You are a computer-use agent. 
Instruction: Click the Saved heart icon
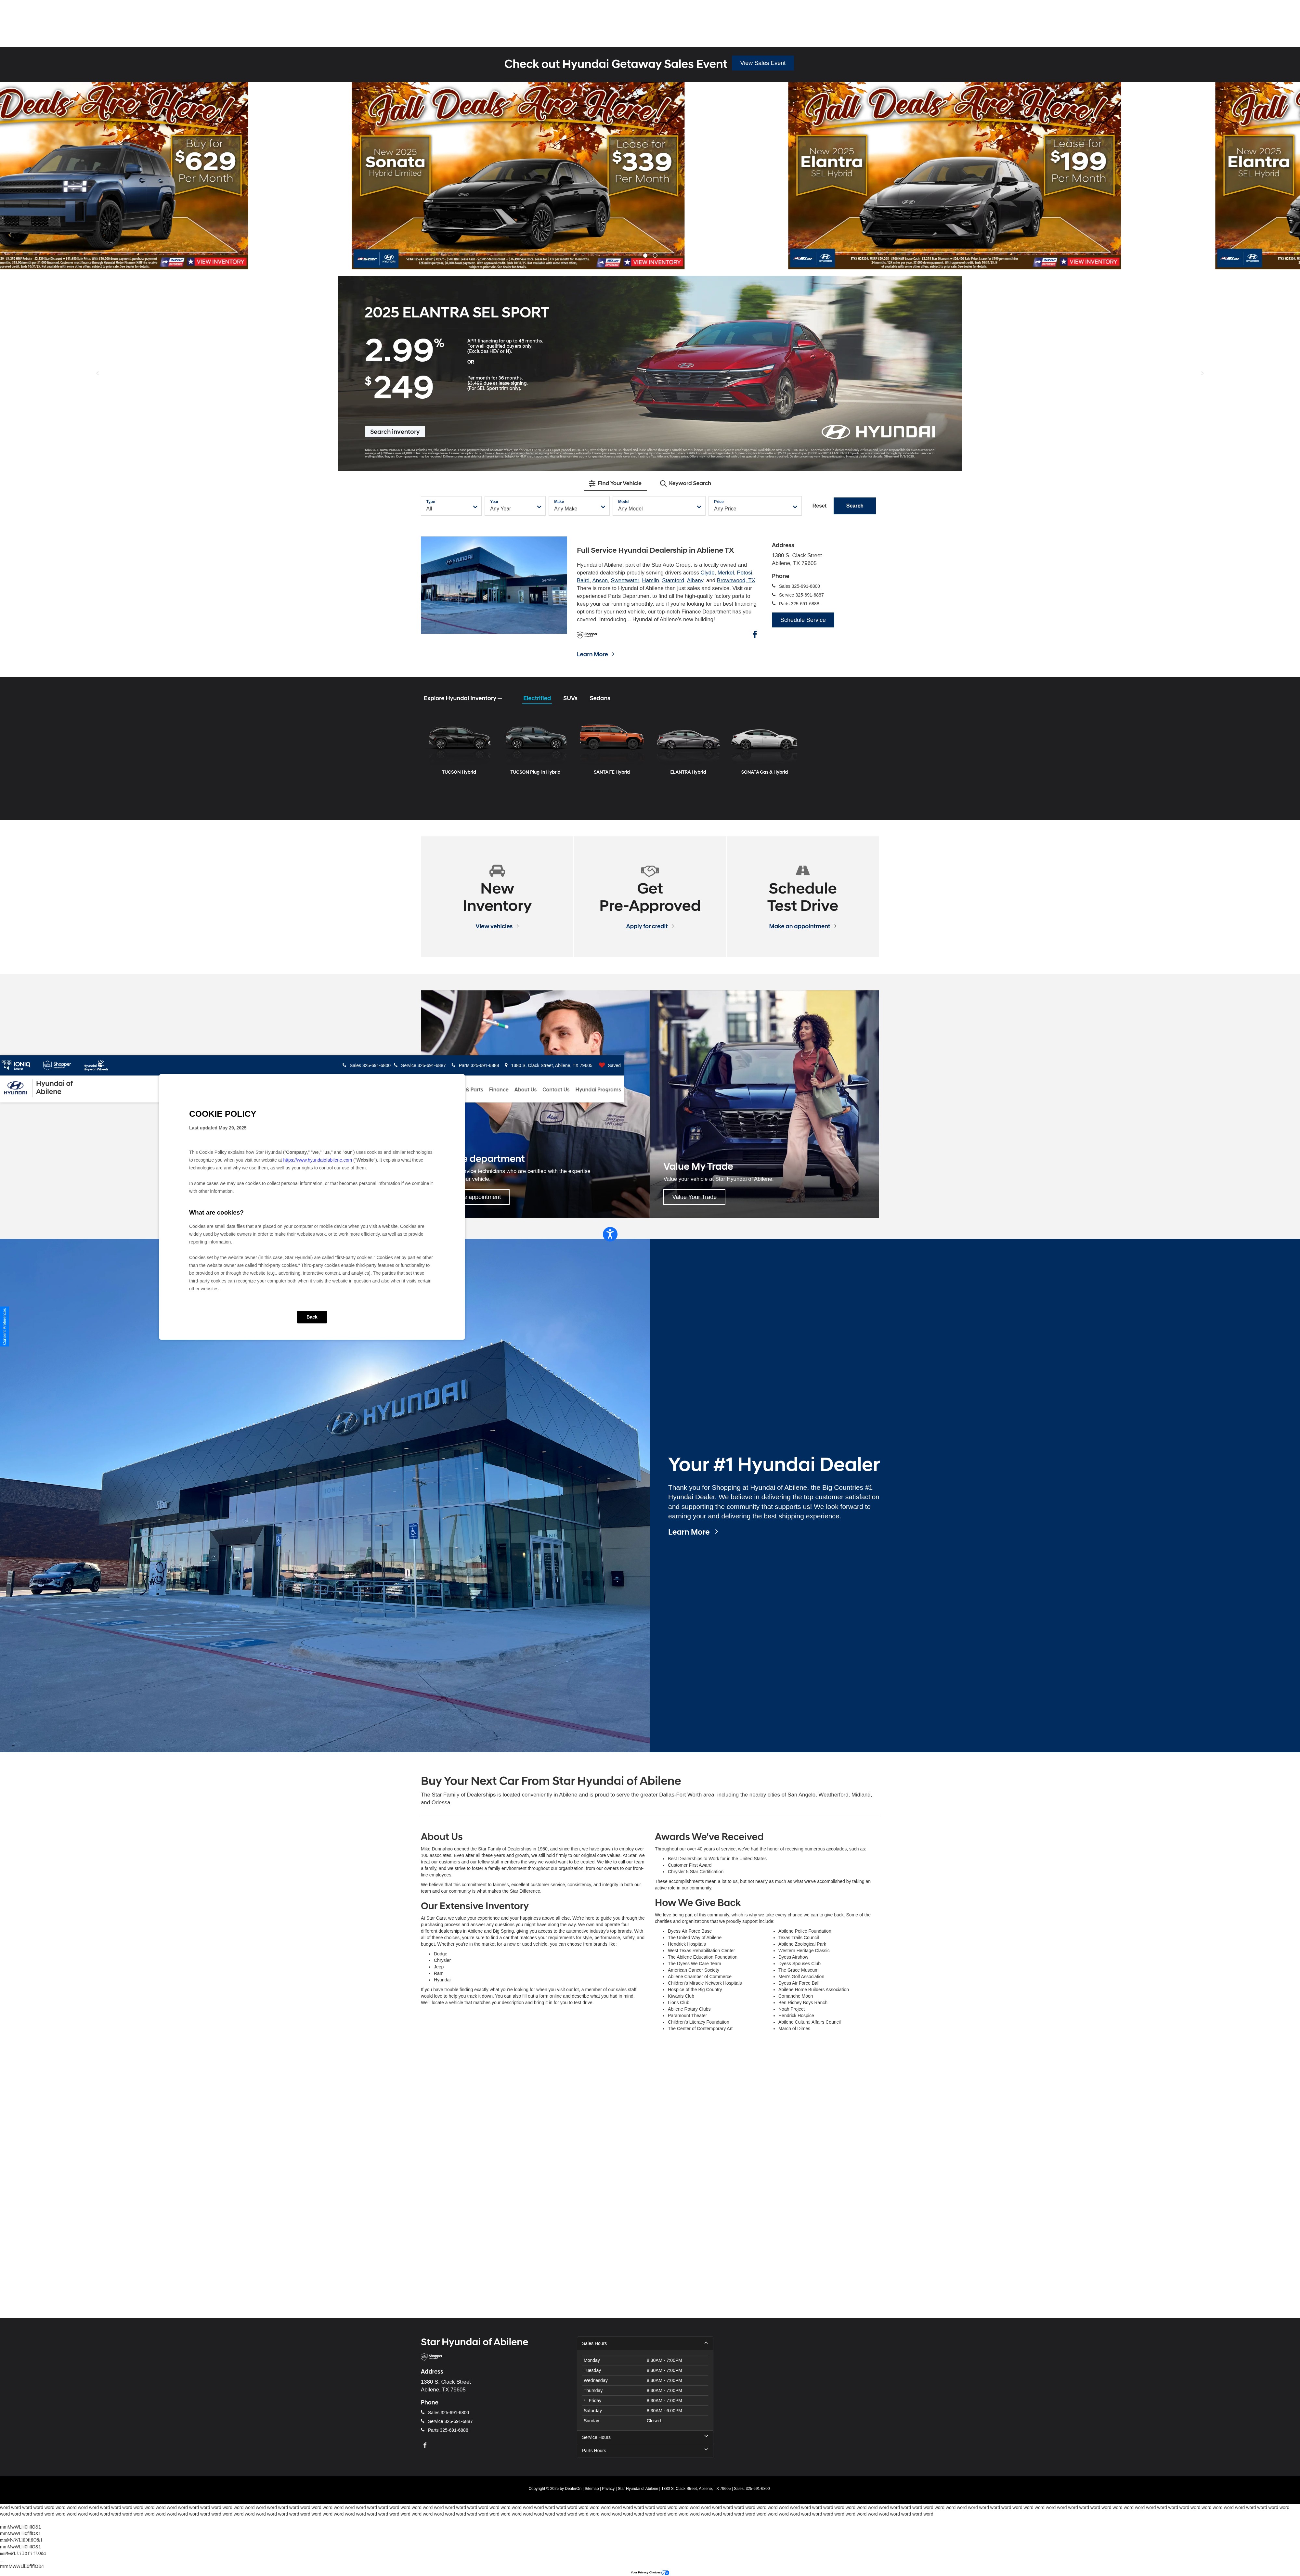(602, 1065)
